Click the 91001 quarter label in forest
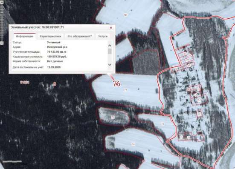 (25, 82)
